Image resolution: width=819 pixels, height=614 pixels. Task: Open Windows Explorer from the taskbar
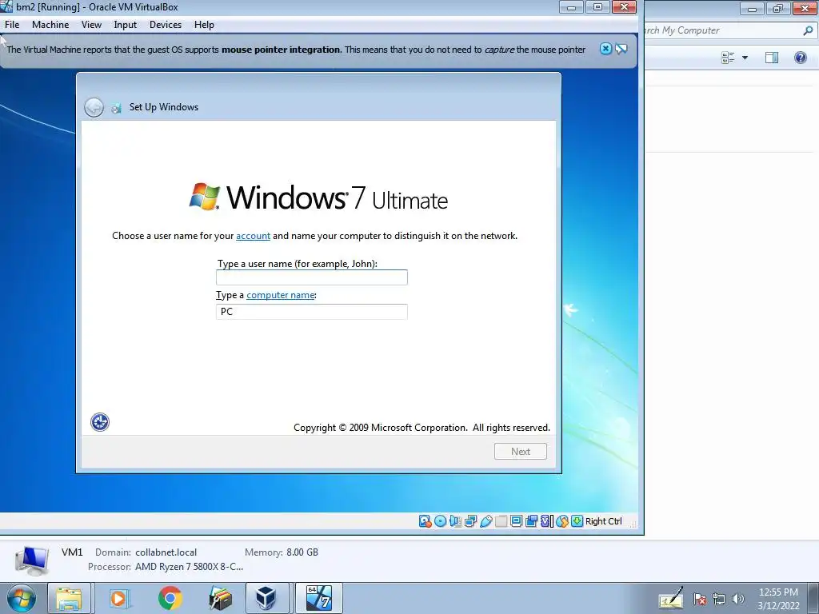point(69,598)
